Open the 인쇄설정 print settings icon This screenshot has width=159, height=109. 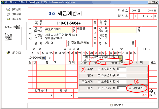click(8, 14)
